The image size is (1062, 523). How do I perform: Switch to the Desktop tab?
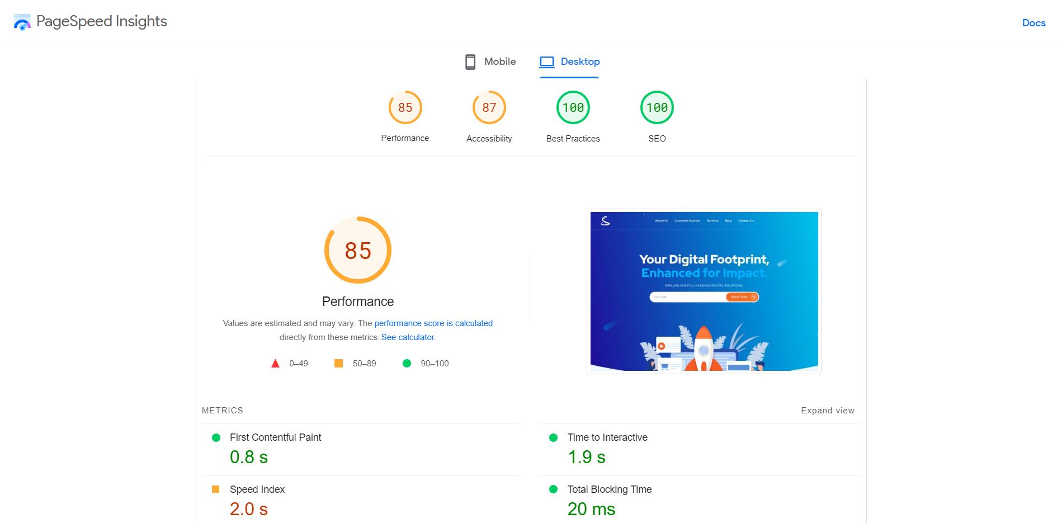[x=569, y=62]
